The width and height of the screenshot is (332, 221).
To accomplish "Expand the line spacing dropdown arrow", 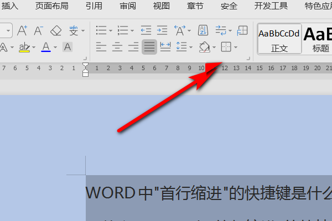I will point(191,47).
